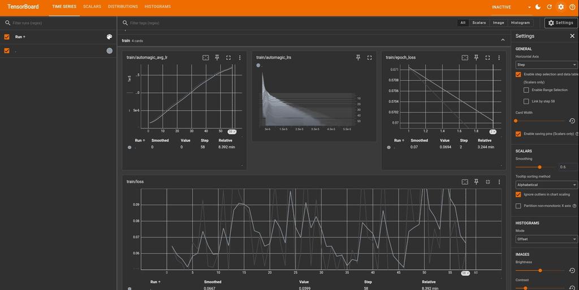Viewport: 579px width, 290px height.
Task: Open Tooltip sorting method dropdown
Action: tap(546, 184)
